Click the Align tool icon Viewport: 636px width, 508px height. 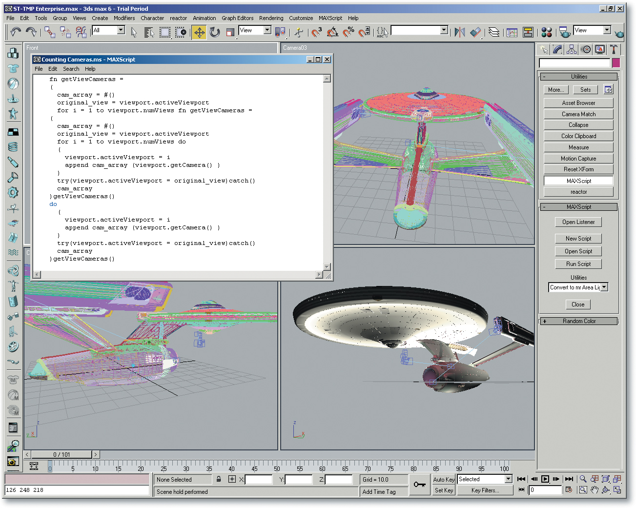pyautogui.click(x=475, y=32)
